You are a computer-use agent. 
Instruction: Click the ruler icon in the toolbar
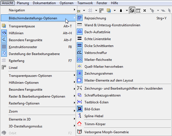(101, 11)
